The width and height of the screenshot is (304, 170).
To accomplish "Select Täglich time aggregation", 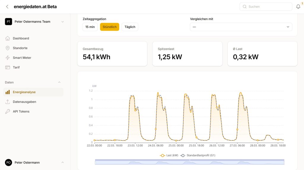I will tap(130, 27).
